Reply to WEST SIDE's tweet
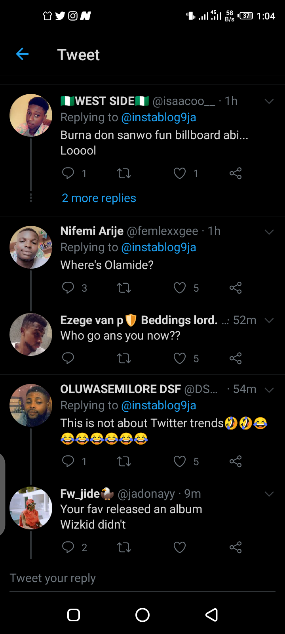This screenshot has height=634, width=285. click(68, 173)
